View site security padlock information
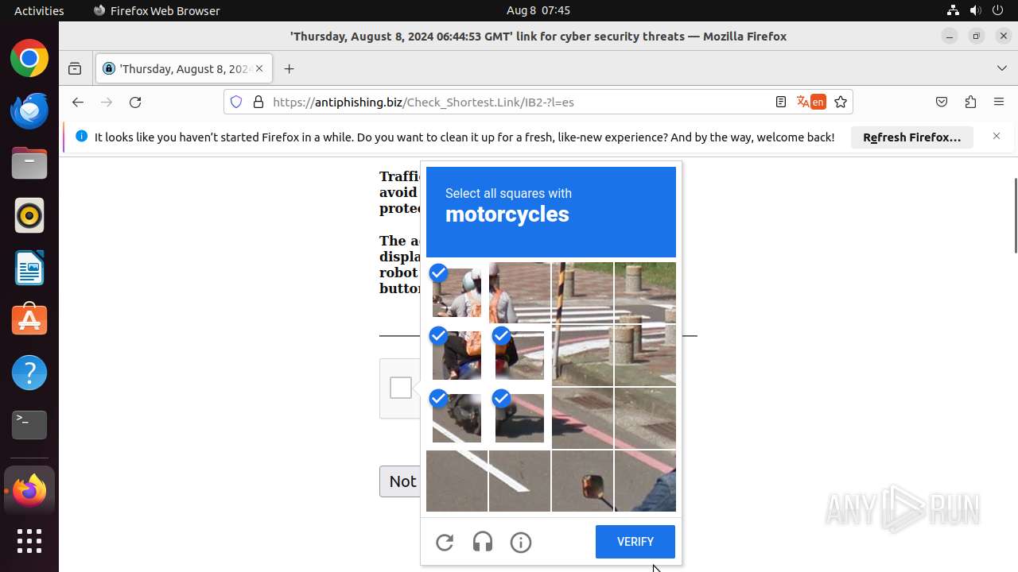The width and height of the screenshot is (1018, 572). pyautogui.click(x=258, y=102)
